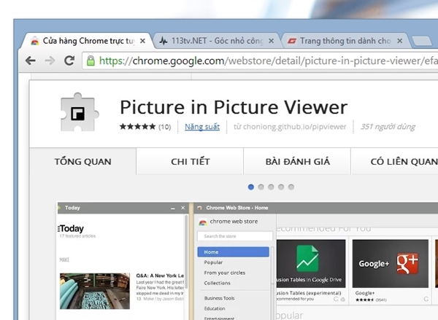Click the workshop photo in Today article

click(x=95, y=291)
